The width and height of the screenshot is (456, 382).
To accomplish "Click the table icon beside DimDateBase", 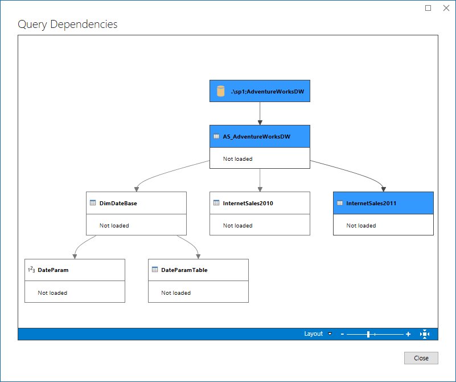I will 93,202.
